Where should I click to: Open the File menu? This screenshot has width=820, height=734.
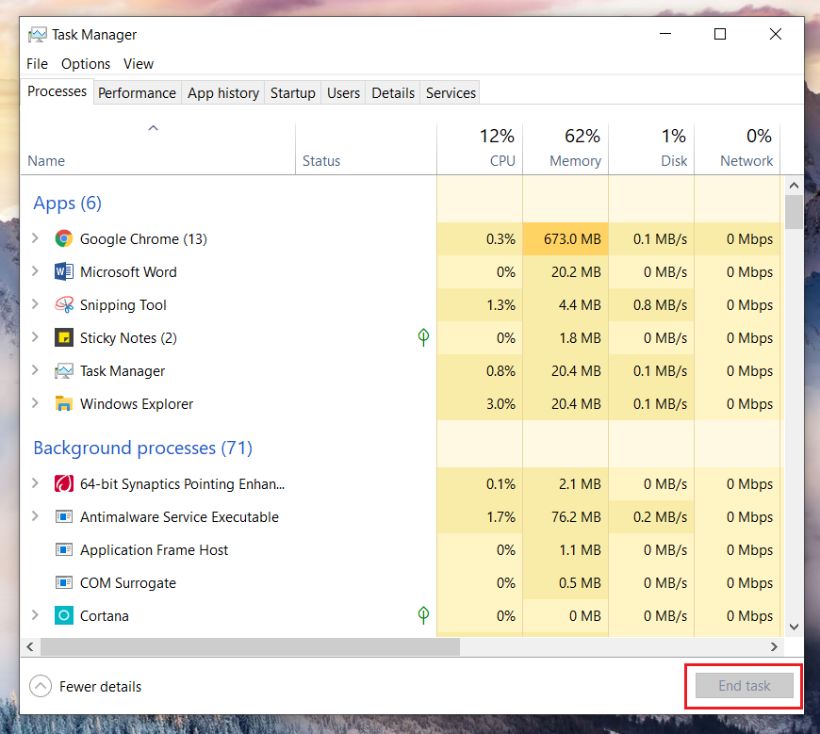tap(37, 64)
